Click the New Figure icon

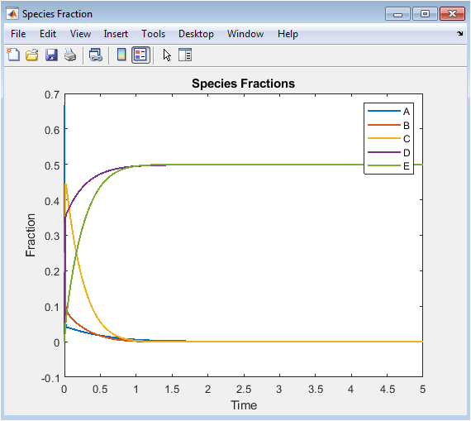[13, 55]
